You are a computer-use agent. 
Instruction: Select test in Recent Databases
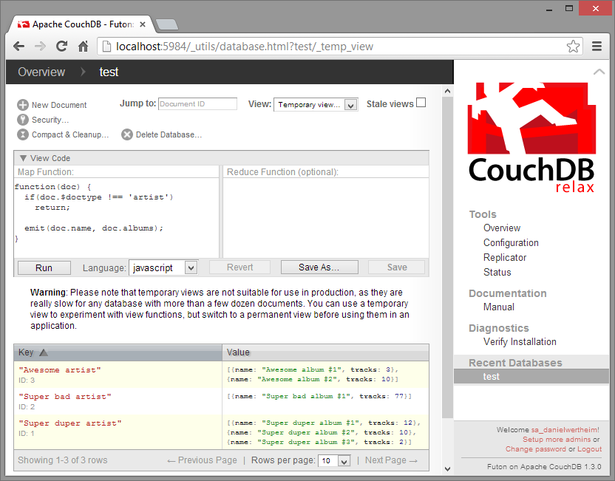tap(531, 376)
